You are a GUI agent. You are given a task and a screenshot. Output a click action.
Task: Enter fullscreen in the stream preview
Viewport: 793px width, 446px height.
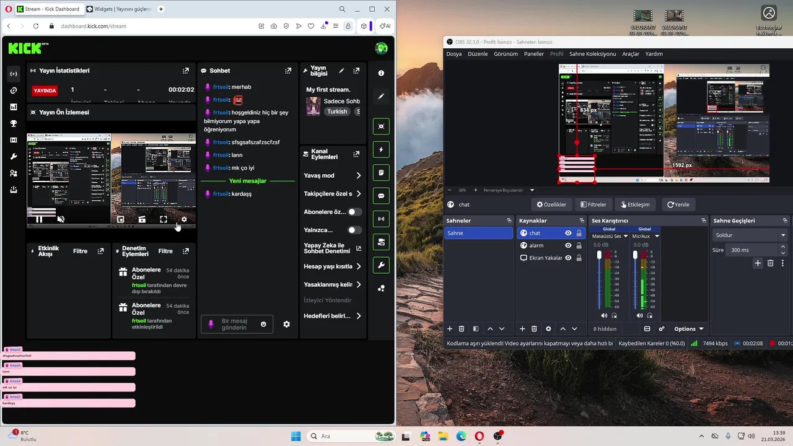pyautogui.click(x=164, y=219)
